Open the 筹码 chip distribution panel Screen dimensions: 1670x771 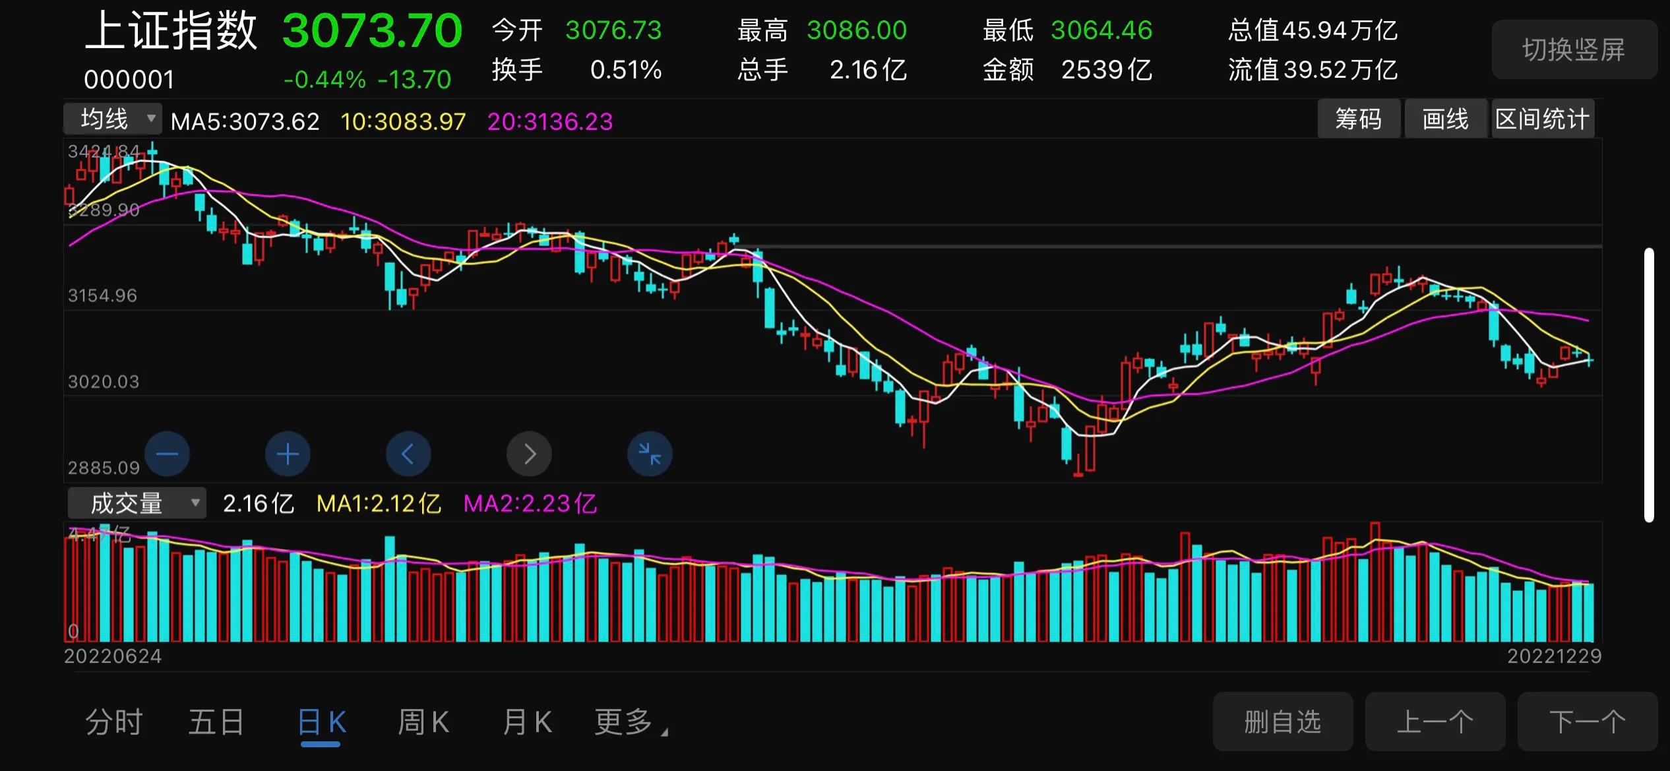click(1359, 119)
